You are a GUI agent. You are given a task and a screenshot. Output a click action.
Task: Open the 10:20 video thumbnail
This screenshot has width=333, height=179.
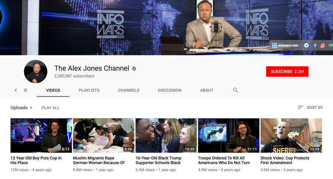click(166, 135)
